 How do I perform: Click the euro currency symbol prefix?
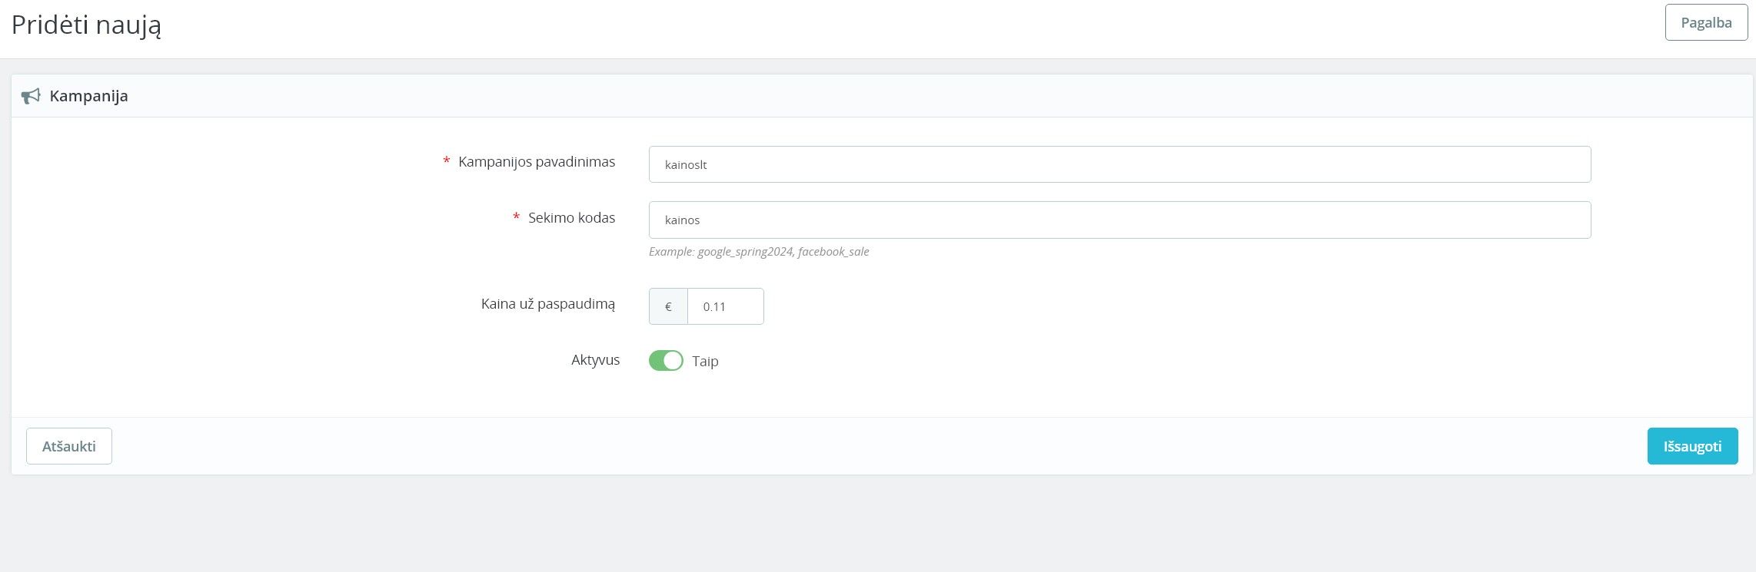coord(668,306)
